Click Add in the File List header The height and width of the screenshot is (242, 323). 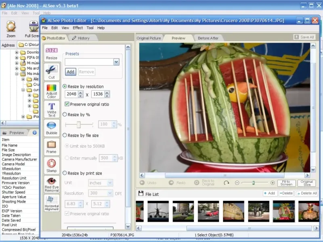tap(270, 193)
